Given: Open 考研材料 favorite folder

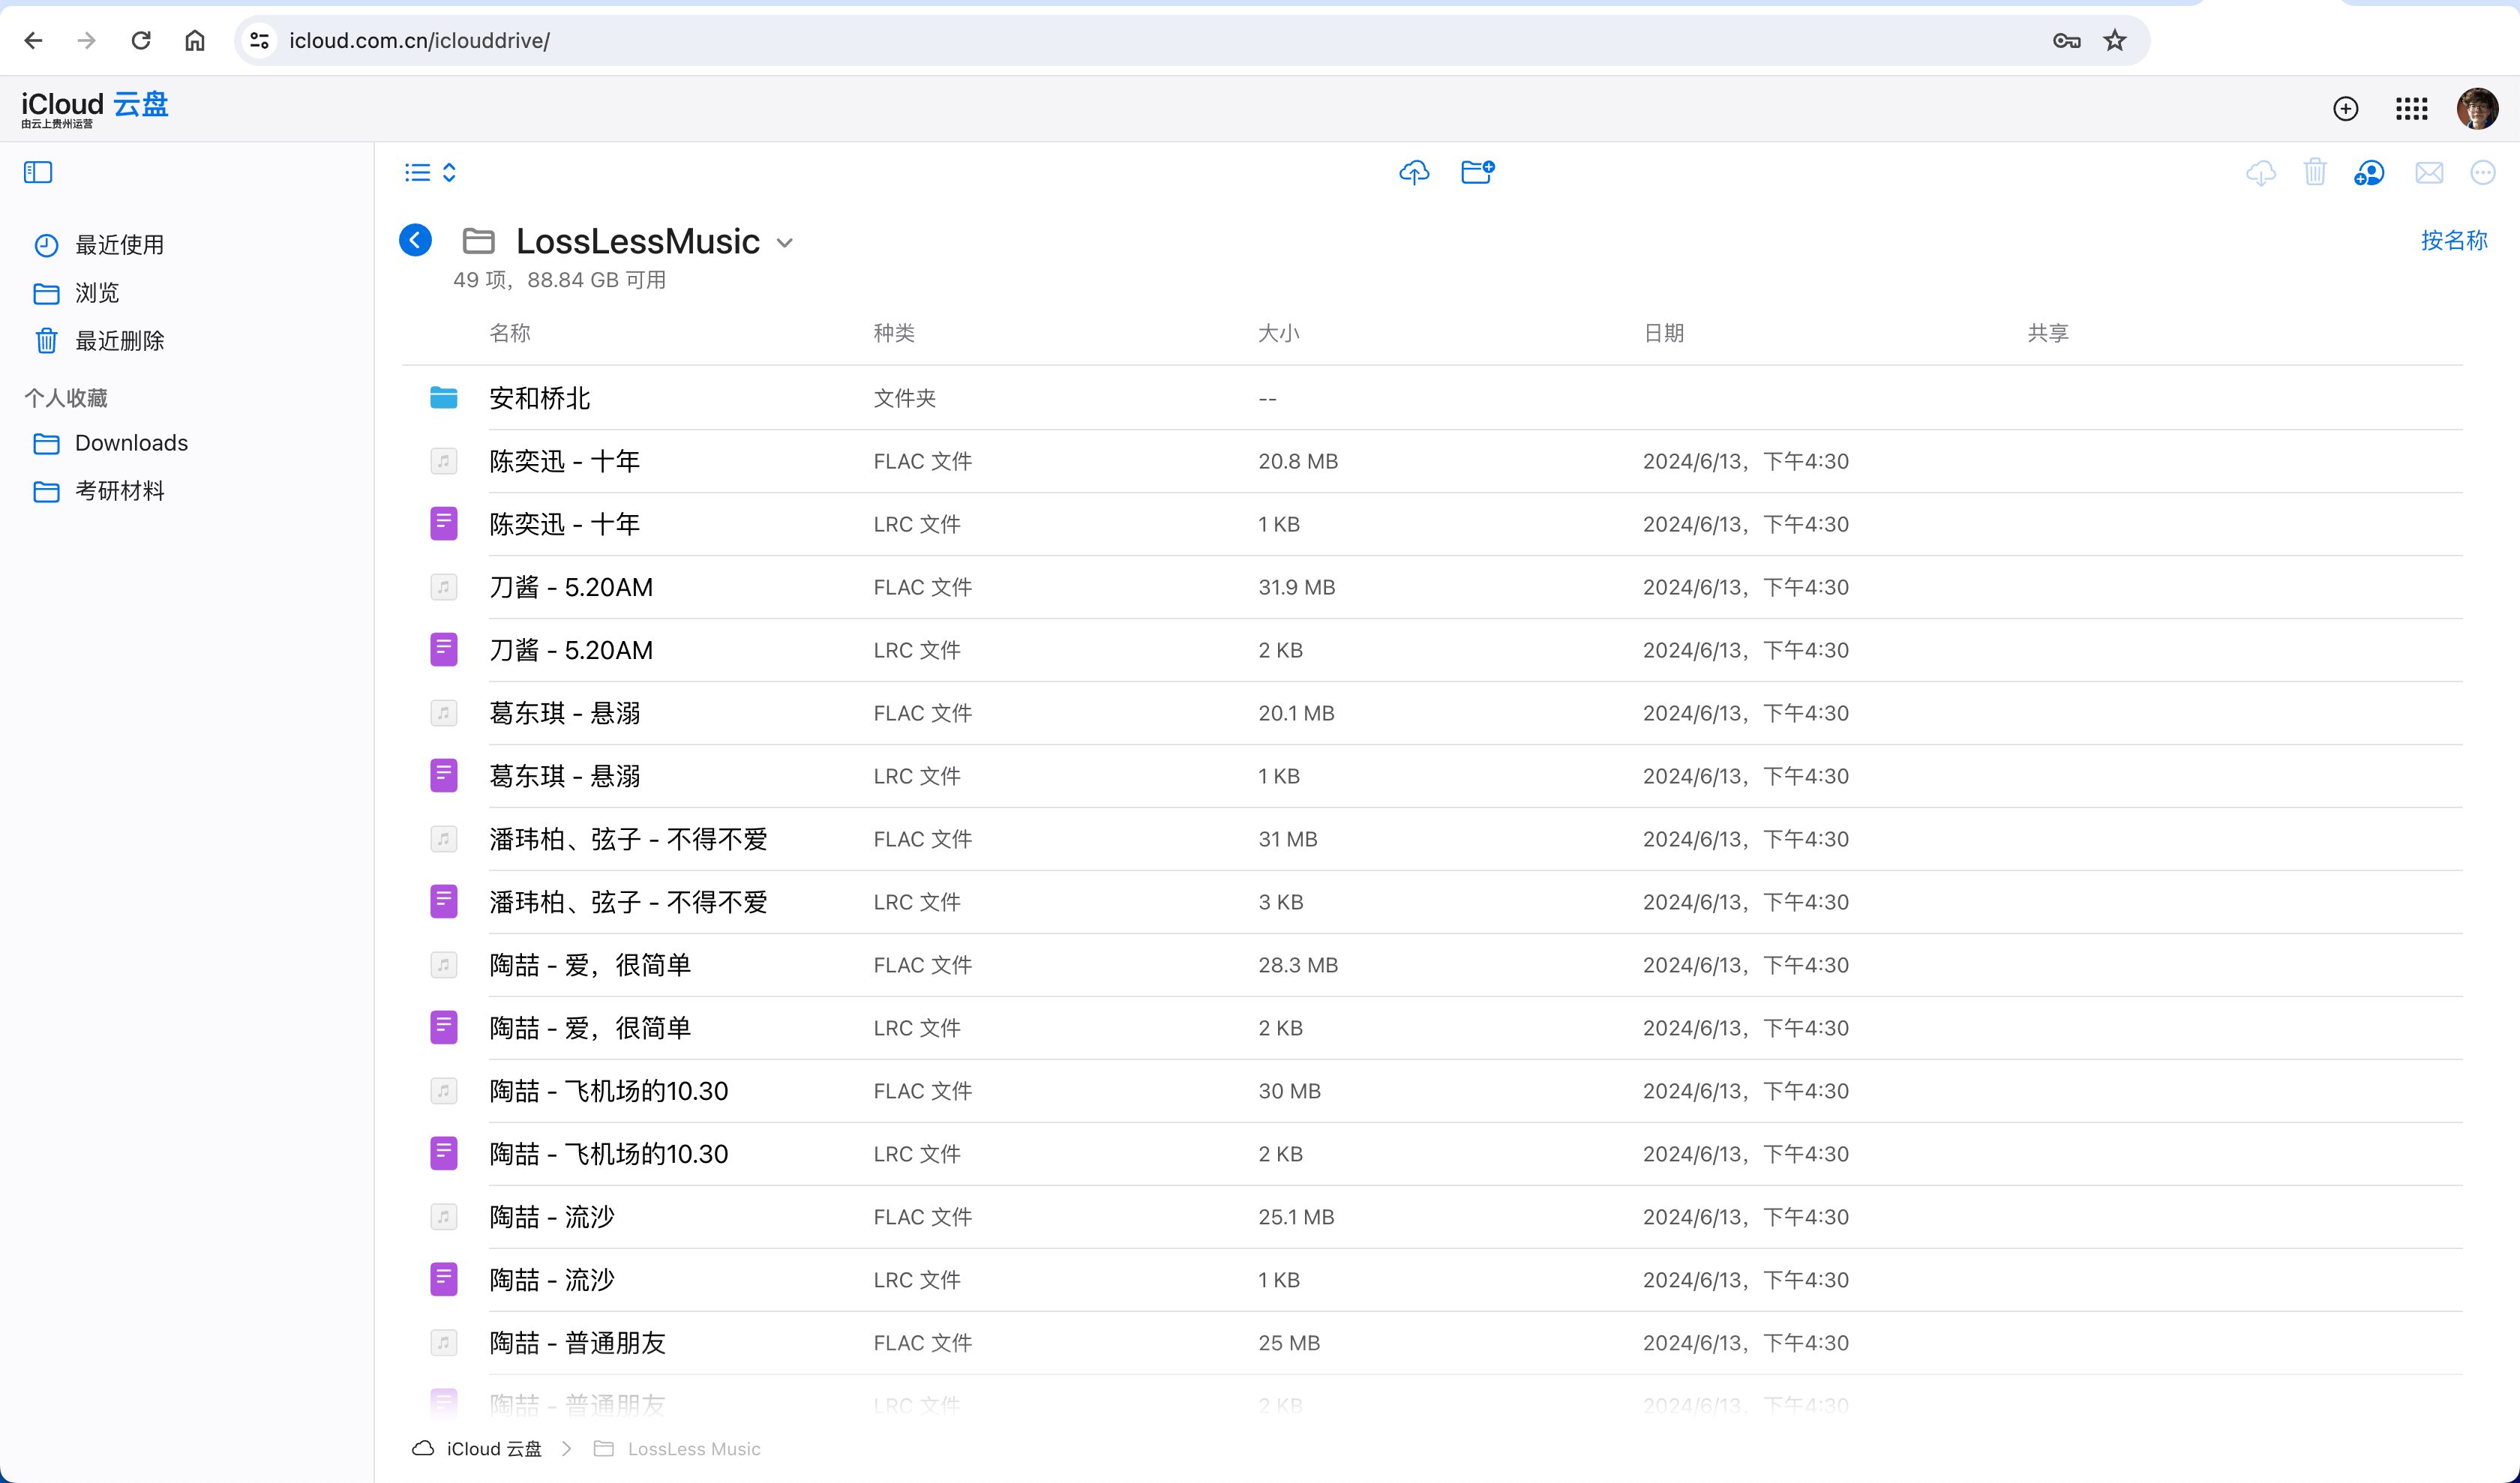Looking at the screenshot, I should click(98, 490).
